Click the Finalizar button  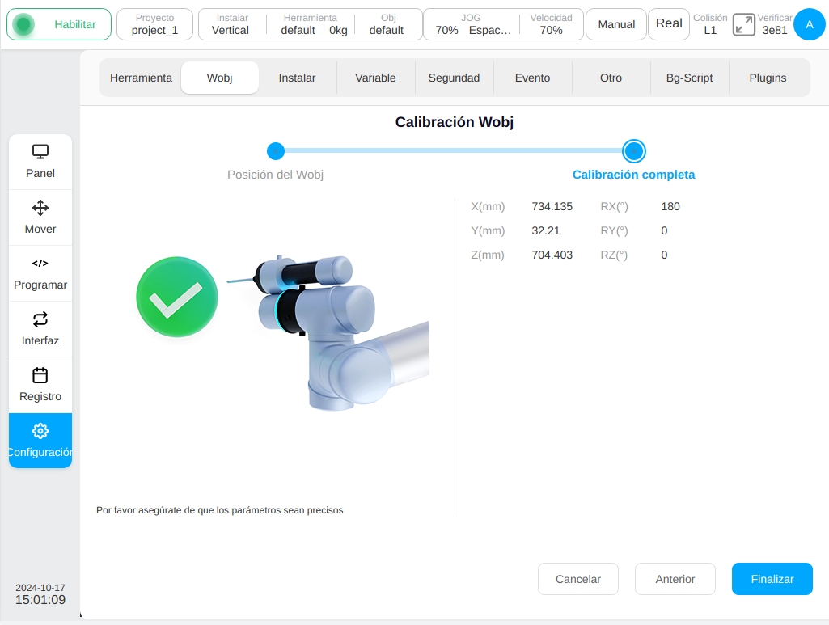click(772, 579)
